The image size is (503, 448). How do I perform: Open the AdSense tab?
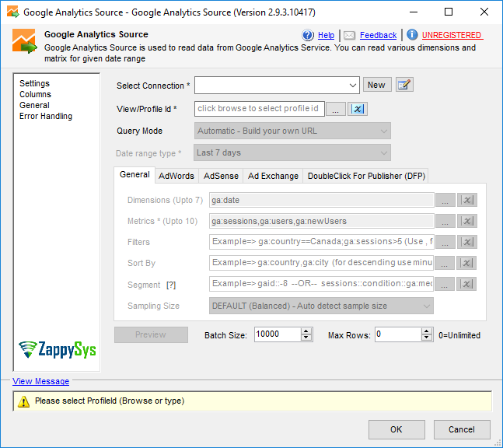(x=221, y=176)
